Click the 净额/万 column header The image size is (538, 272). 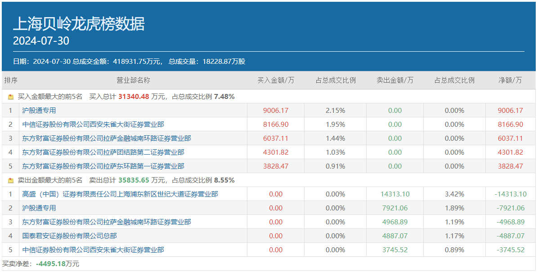[510, 80]
